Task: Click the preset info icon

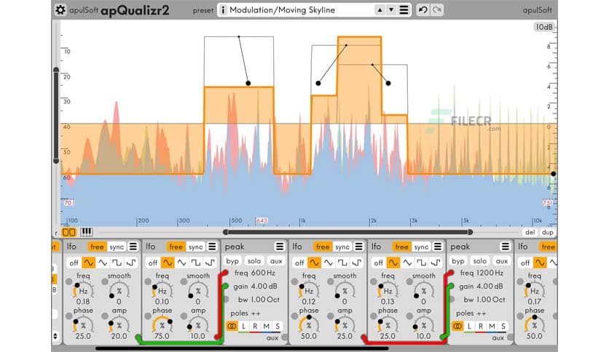Action: point(223,10)
